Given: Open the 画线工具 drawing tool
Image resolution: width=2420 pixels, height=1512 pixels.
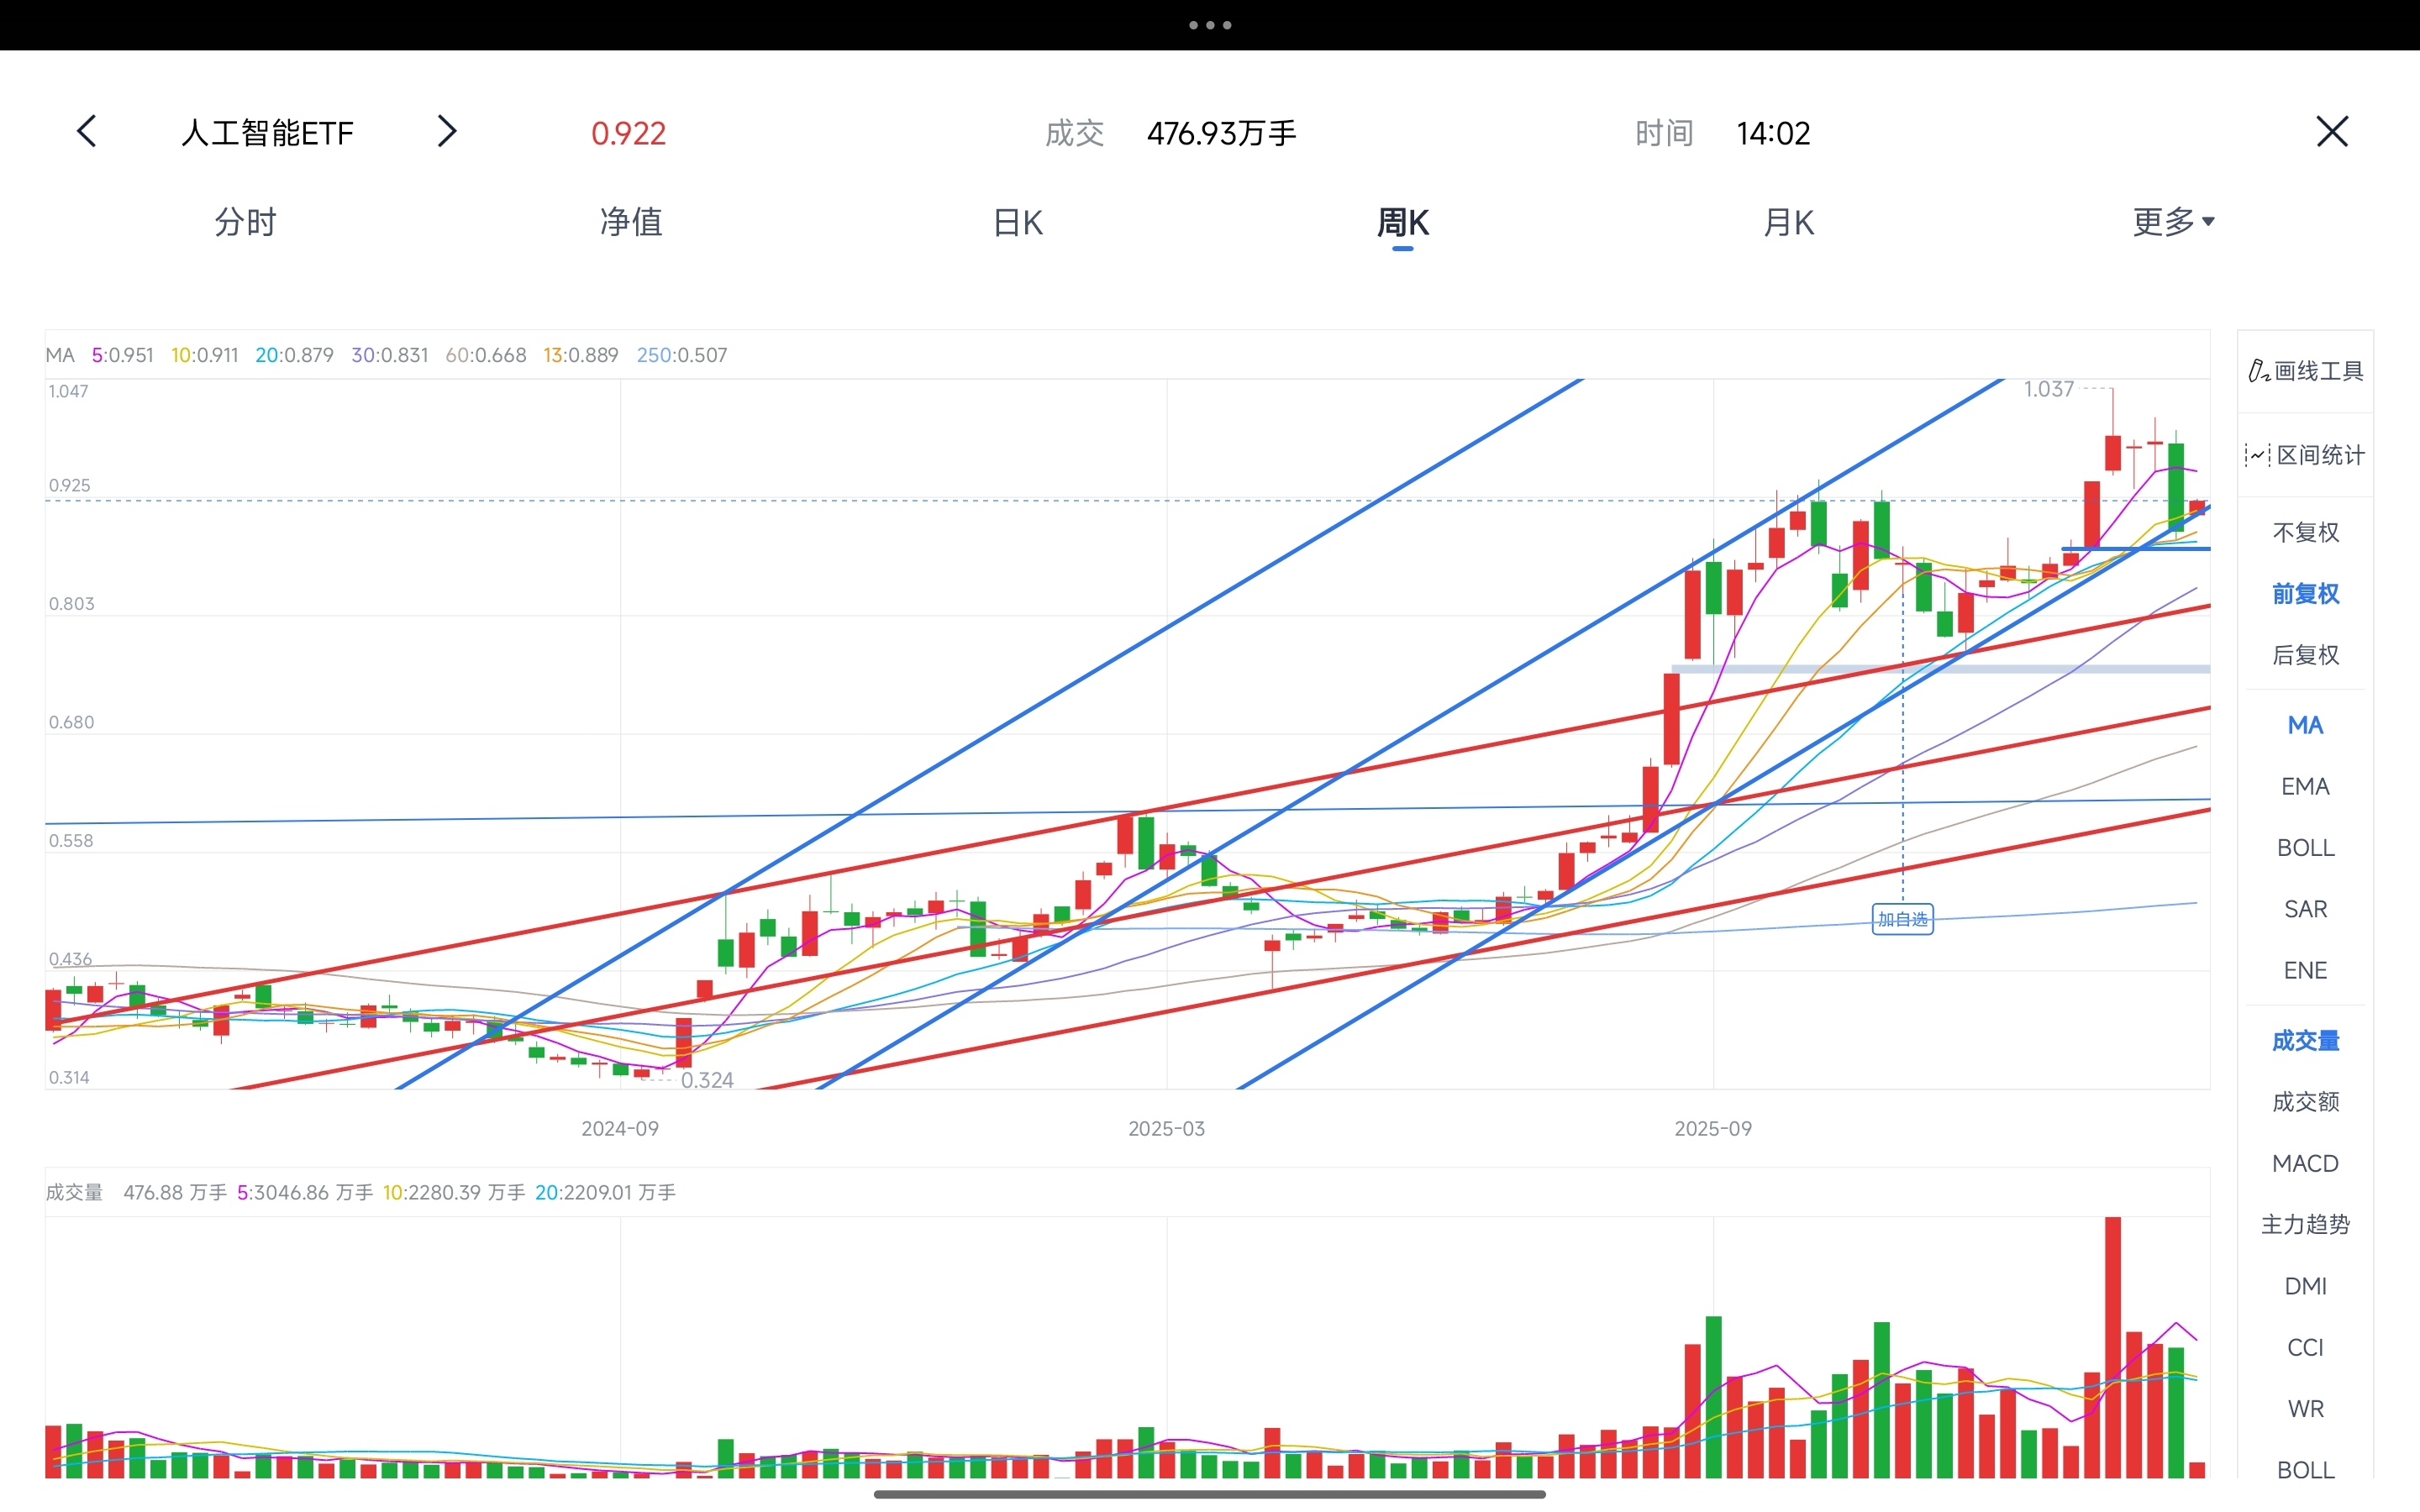Looking at the screenshot, I should [x=2305, y=371].
